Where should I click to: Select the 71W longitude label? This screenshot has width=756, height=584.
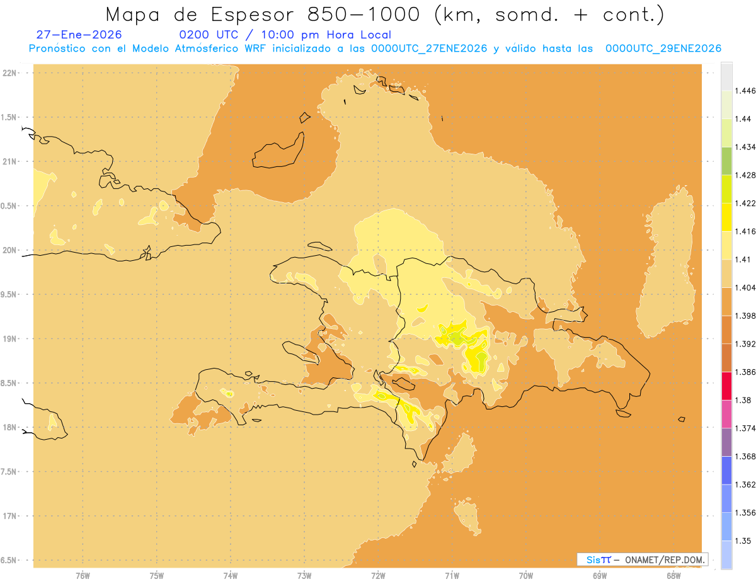452,575
